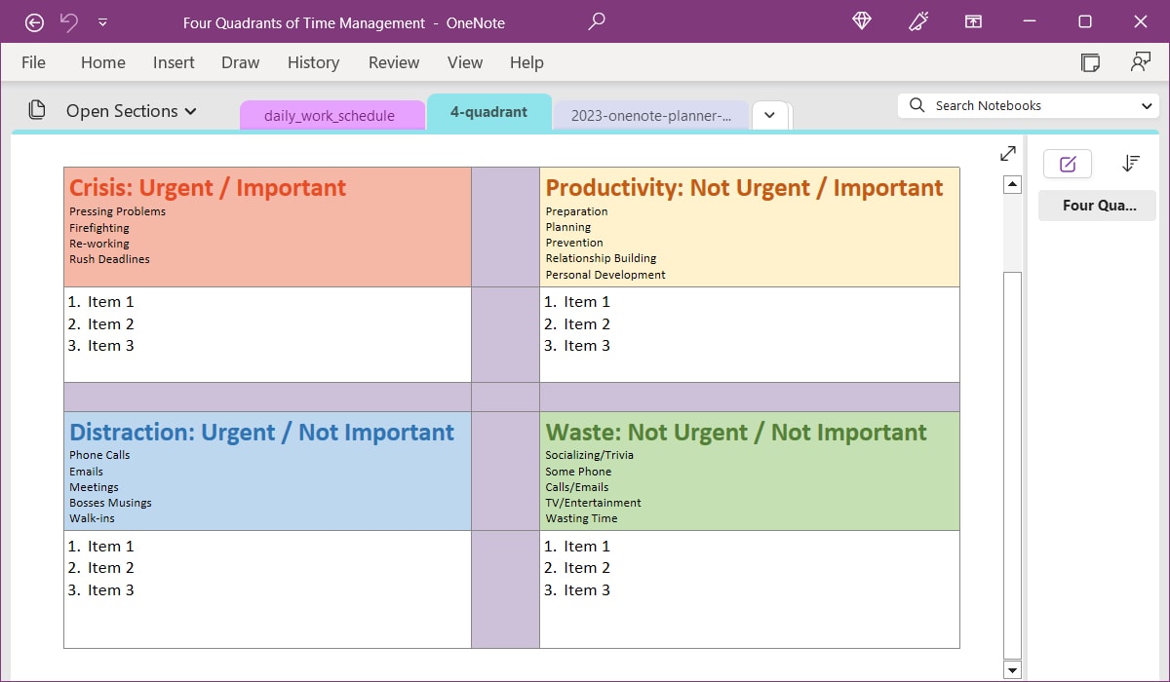This screenshot has height=682, width=1170.
Task: Click the window layout icon in the title bar
Action: point(973,21)
